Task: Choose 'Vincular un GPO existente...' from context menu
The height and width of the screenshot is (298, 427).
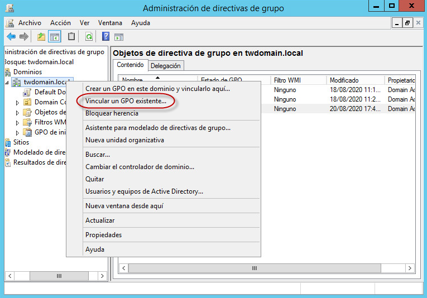Action: pyautogui.click(x=126, y=101)
